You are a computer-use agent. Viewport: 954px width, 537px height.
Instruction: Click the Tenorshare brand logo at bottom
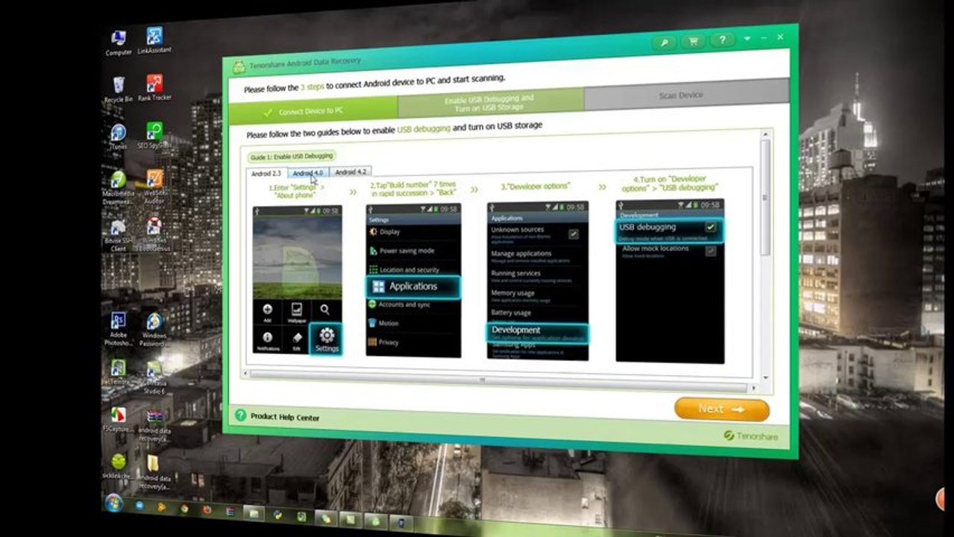click(750, 436)
